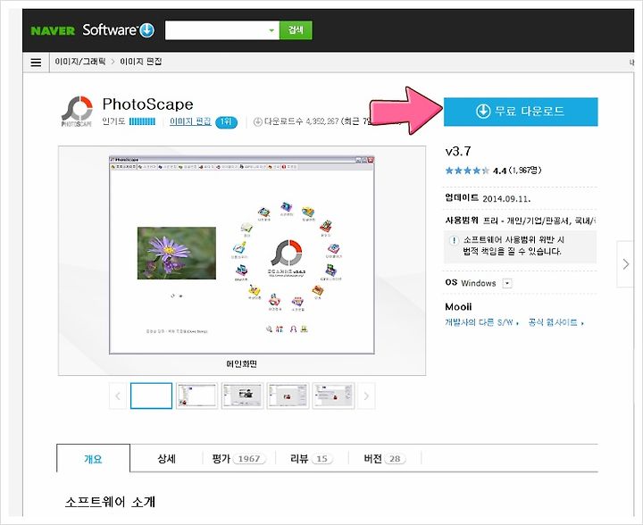Show previous thumbnails with left arrow
Screen dimensions: 643x525
click(x=118, y=396)
